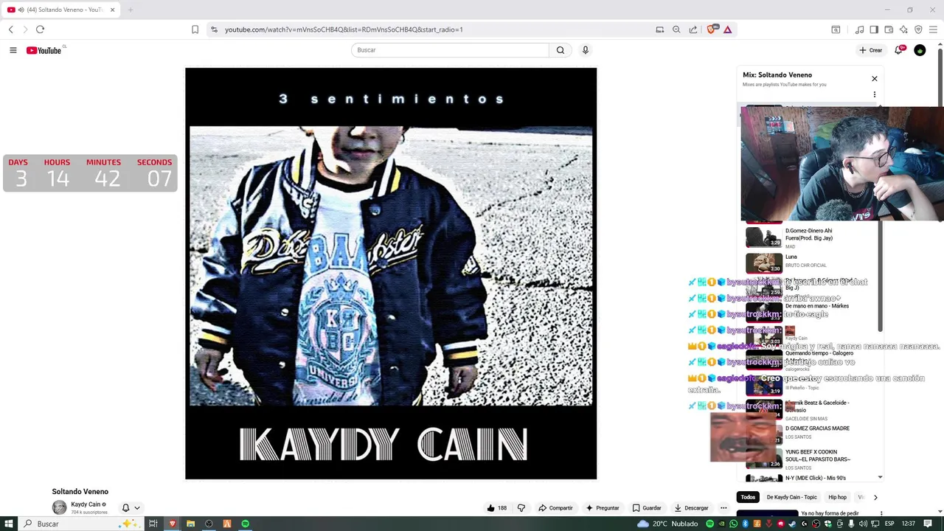
Task: Click the YouTube search magnifier button
Action: (560, 50)
